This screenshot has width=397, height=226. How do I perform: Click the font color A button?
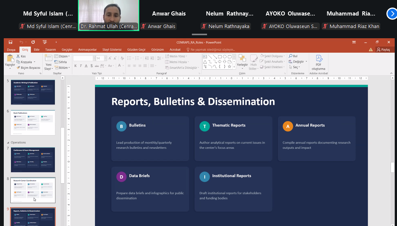point(120,65)
